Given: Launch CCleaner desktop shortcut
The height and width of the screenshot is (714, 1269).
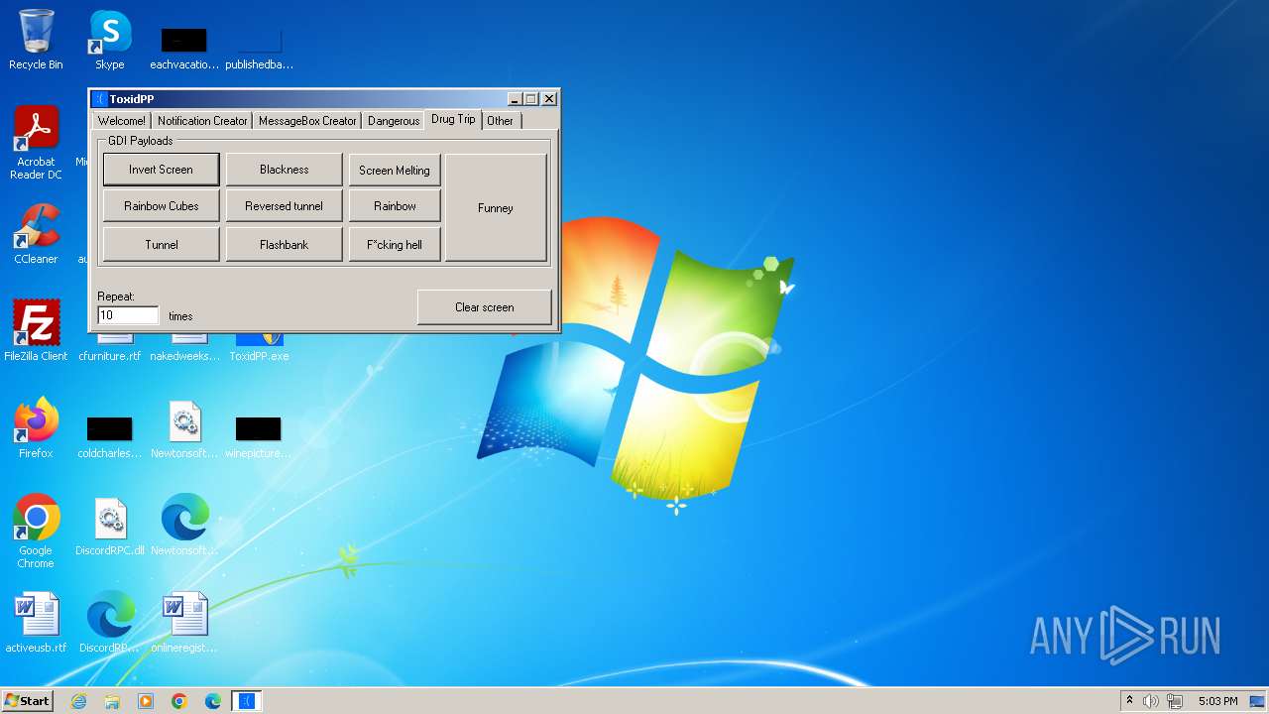Looking at the screenshot, I should point(36,234).
